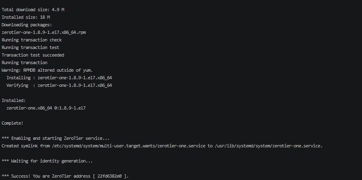
Task: Click the RPMDB altered warning line
Action: point(47,70)
